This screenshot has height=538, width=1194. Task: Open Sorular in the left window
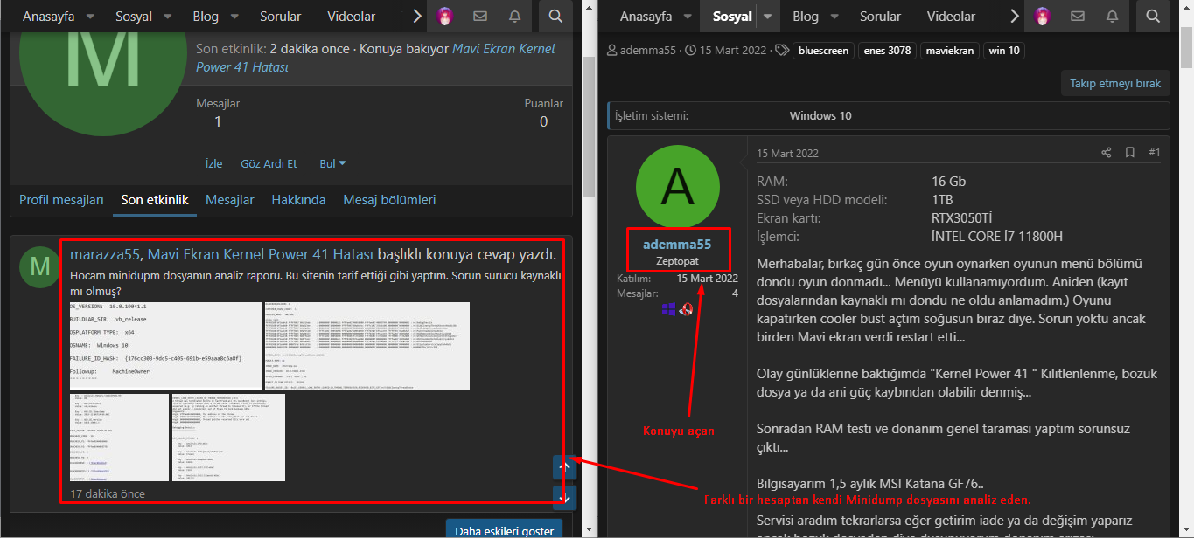(280, 17)
